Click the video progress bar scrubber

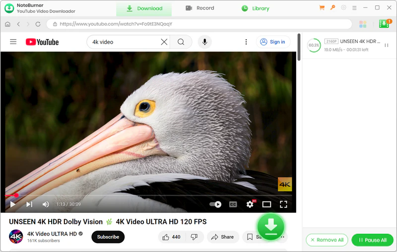(16, 196)
